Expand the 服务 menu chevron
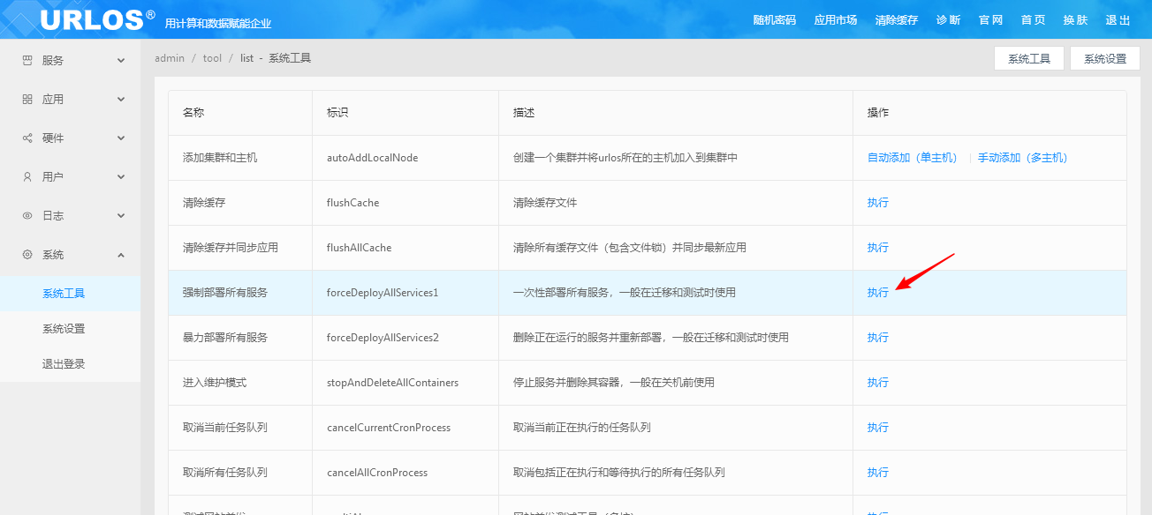Viewport: 1152px width, 515px height. click(x=121, y=61)
